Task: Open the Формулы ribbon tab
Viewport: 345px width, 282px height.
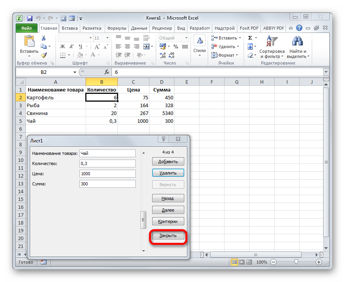Action: (x=117, y=28)
